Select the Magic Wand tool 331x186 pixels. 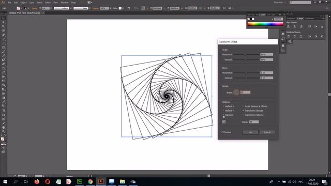(3, 26)
